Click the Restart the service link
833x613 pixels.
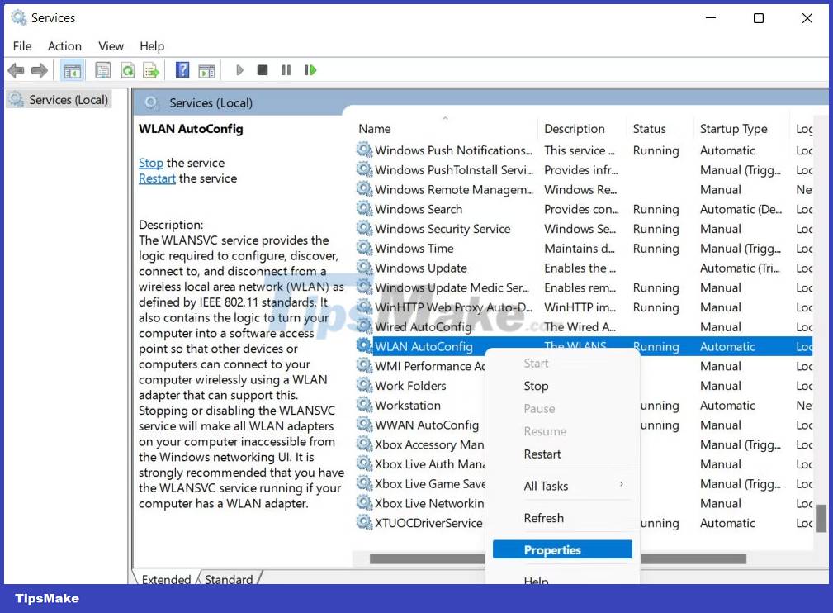(x=157, y=178)
